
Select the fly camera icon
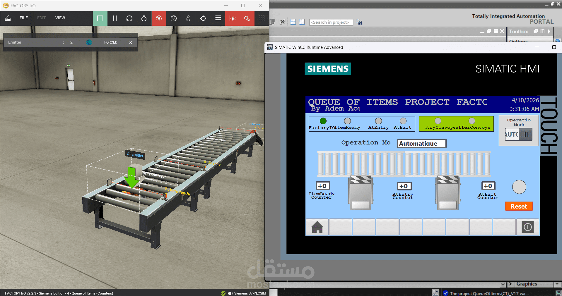coord(174,18)
